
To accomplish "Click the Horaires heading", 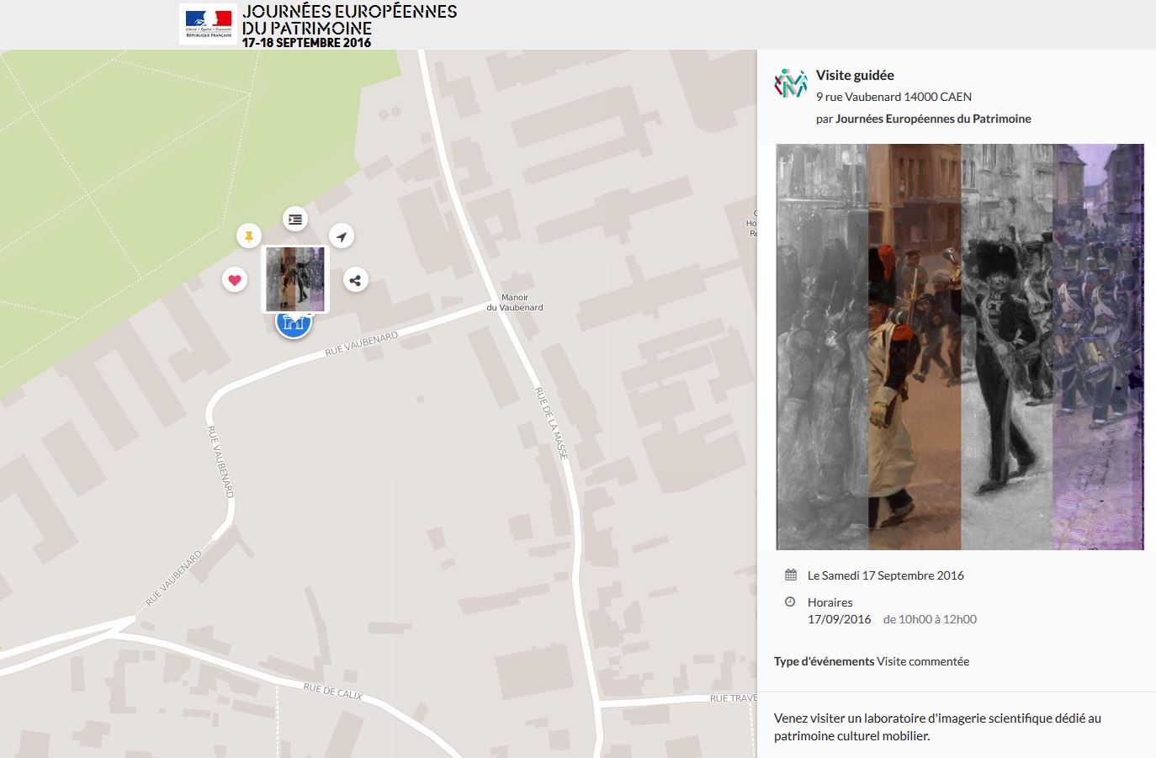I will (830, 602).
